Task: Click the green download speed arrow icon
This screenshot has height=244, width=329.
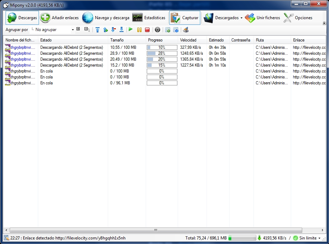Action: (x=259, y=238)
